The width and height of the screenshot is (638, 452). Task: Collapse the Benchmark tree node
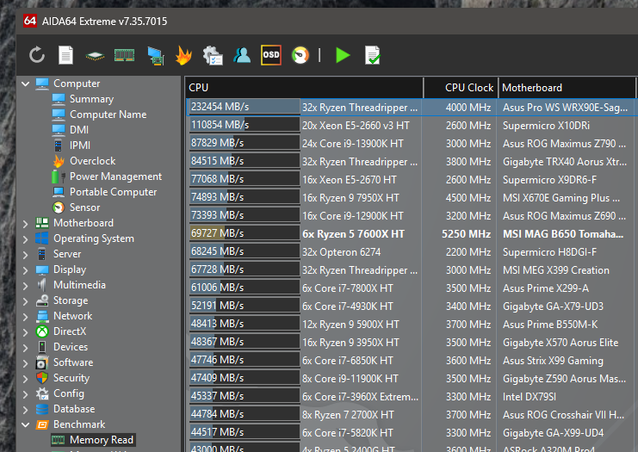tap(26, 424)
